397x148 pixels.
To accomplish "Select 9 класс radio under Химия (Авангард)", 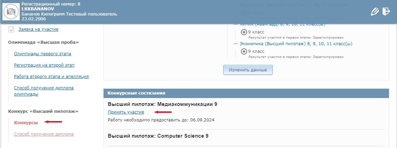I will [x=244, y=32].
